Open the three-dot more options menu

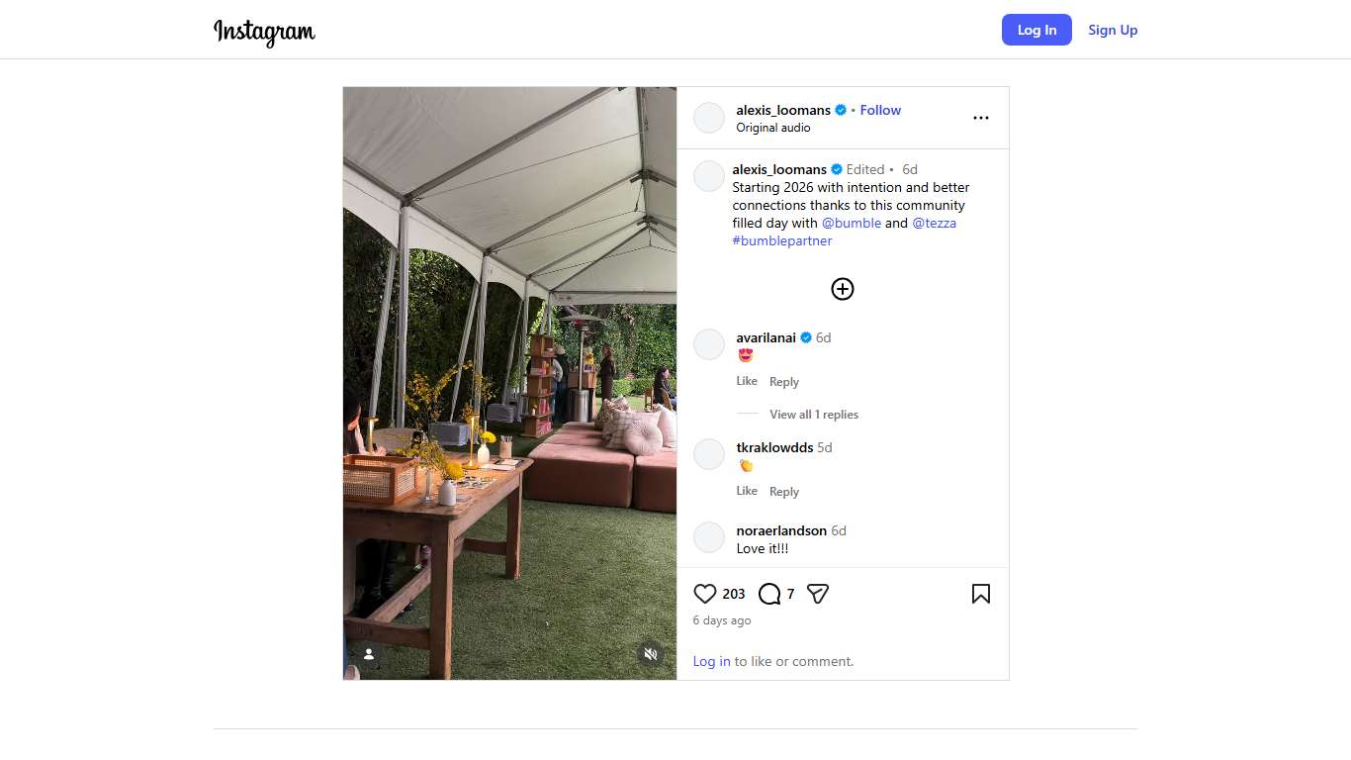pos(980,118)
